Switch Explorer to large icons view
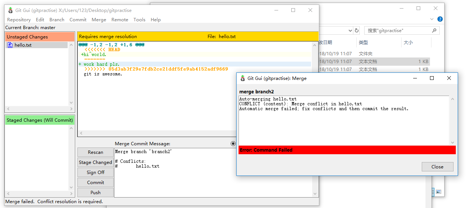Viewport: 467px width, 208px height. point(439,192)
